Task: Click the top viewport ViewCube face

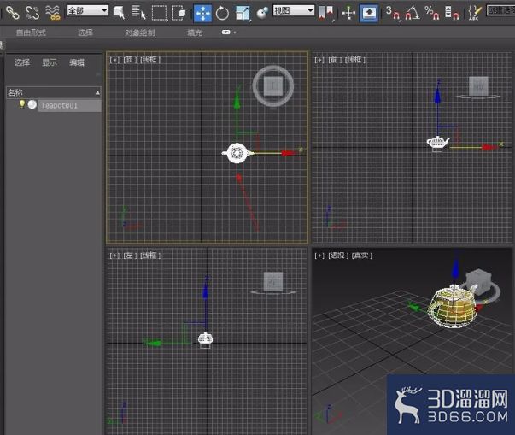Action: point(273,86)
